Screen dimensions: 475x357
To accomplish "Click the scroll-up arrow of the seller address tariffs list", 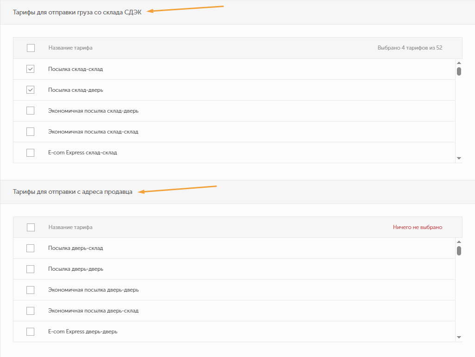I will click(459, 242).
